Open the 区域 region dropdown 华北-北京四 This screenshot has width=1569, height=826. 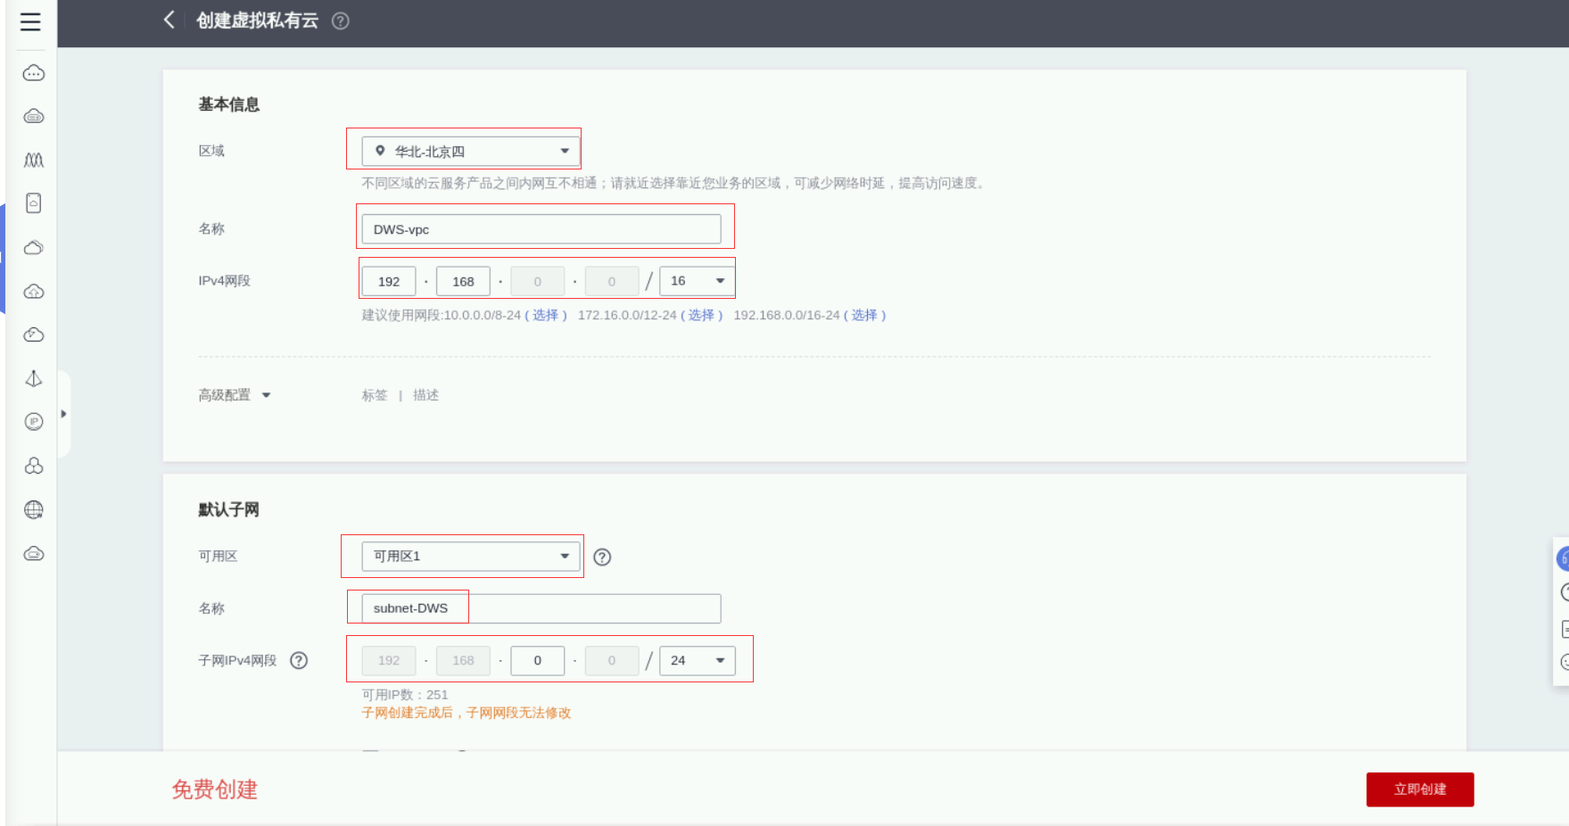click(471, 151)
